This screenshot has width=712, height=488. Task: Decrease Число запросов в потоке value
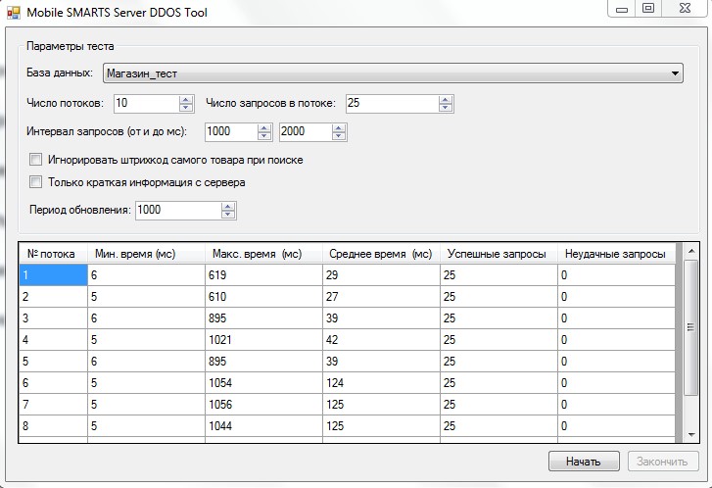coord(446,108)
